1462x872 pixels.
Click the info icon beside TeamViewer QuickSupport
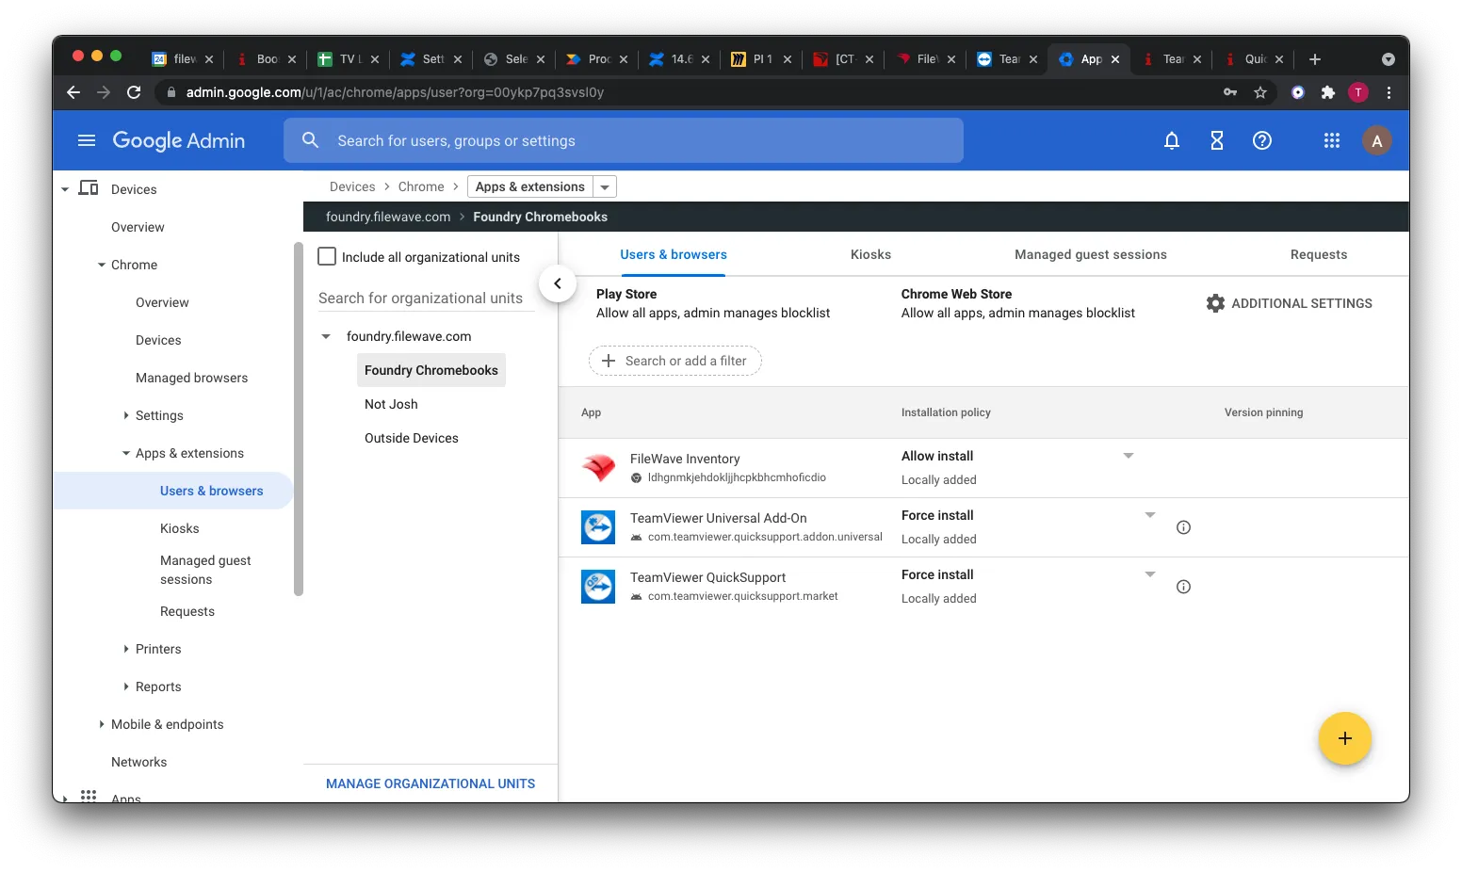click(x=1183, y=586)
